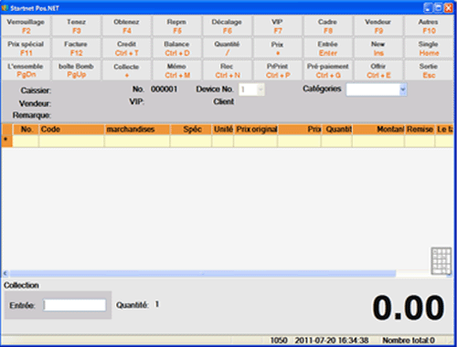
Task: Click the Cadre F8 button
Action: tap(328, 26)
